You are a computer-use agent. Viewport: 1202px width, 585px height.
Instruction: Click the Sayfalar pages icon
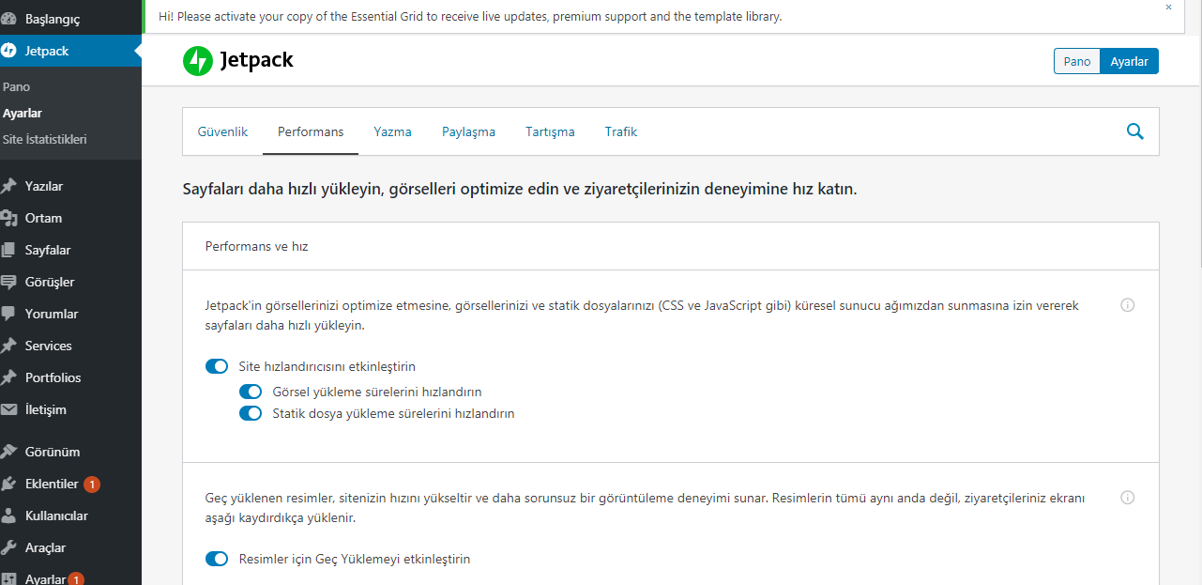tap(9, 250)
